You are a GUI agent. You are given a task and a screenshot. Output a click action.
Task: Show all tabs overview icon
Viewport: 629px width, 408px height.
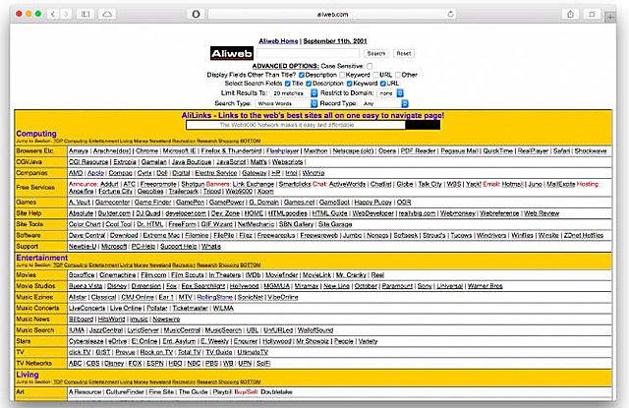click(x=592, y=14)
